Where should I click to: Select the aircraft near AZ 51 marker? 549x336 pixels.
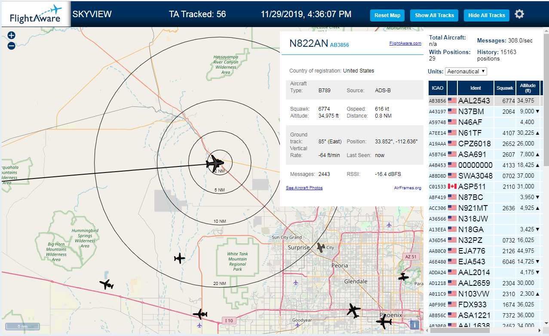point(403,277)
